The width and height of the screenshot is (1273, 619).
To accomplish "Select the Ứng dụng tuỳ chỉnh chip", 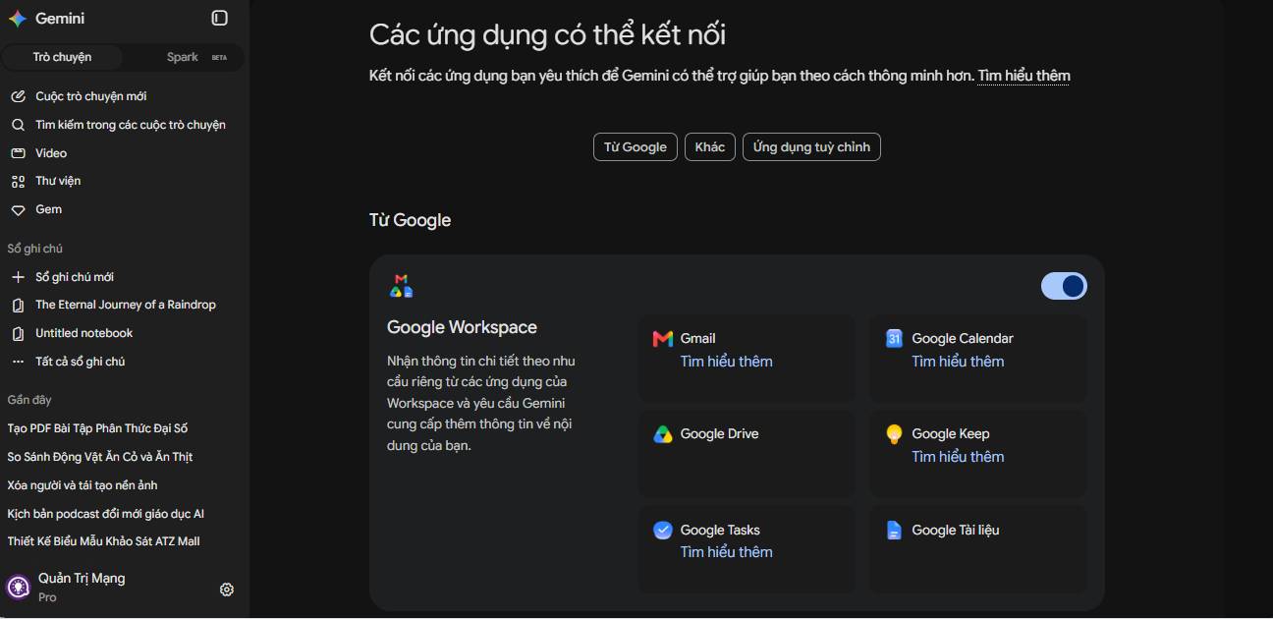I will tap(811, 147).
